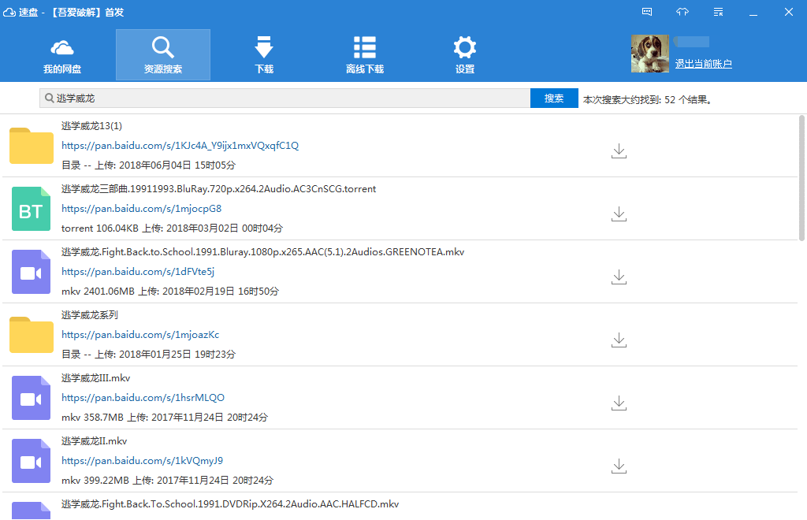Click the 搜索 button
The width and height of the screenshot is (807, 520).
pos(554,98)
